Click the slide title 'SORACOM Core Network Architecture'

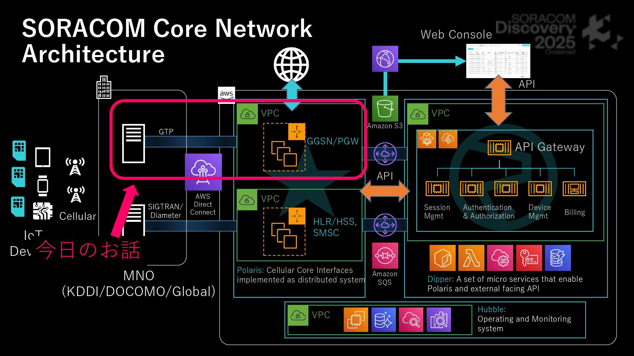[x=167, y=41]
